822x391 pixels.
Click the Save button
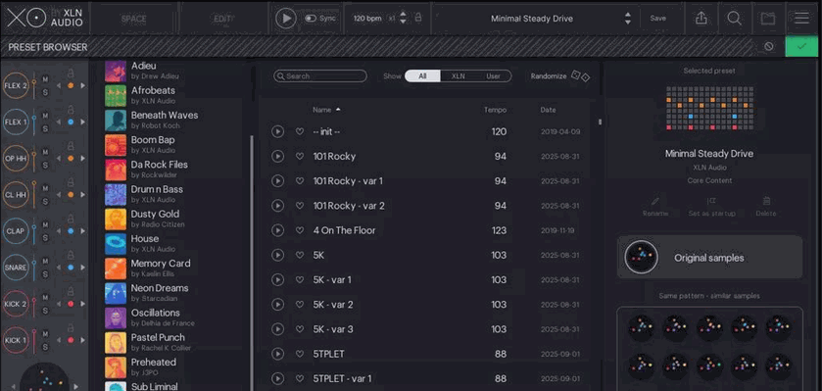(x=658, y=19)
